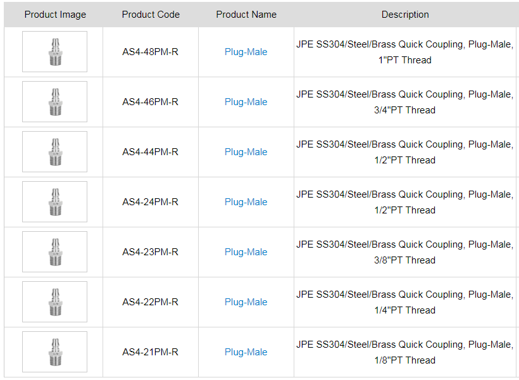This screenshot has width=519, height=380.
Task: Click the Product Name column header
Action: (x=246, y=15)
